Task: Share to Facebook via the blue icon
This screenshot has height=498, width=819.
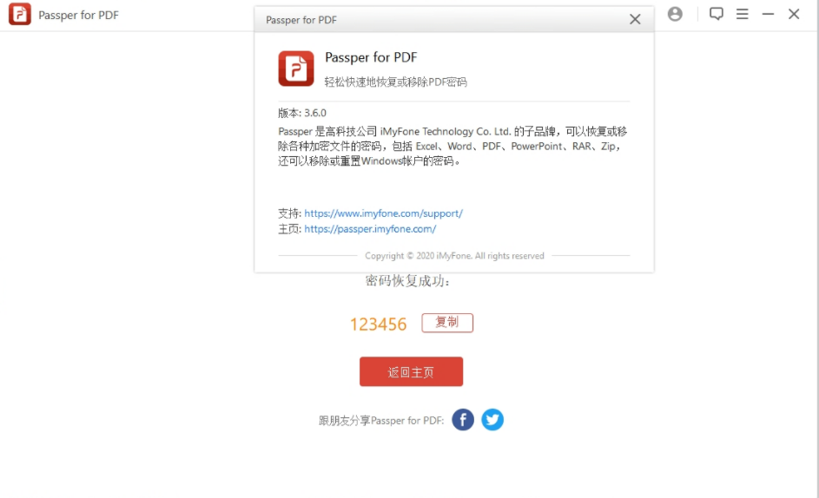Action: pos(463,420)
